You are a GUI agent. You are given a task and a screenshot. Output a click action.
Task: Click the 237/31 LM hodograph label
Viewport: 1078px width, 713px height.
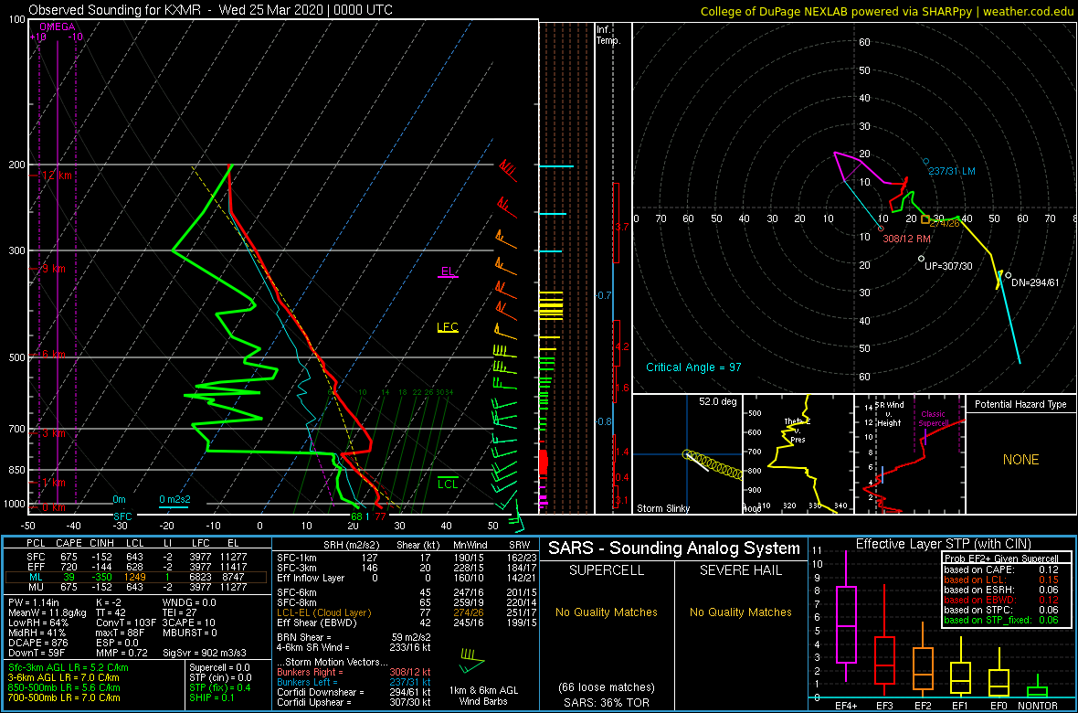tap(952, 171)
